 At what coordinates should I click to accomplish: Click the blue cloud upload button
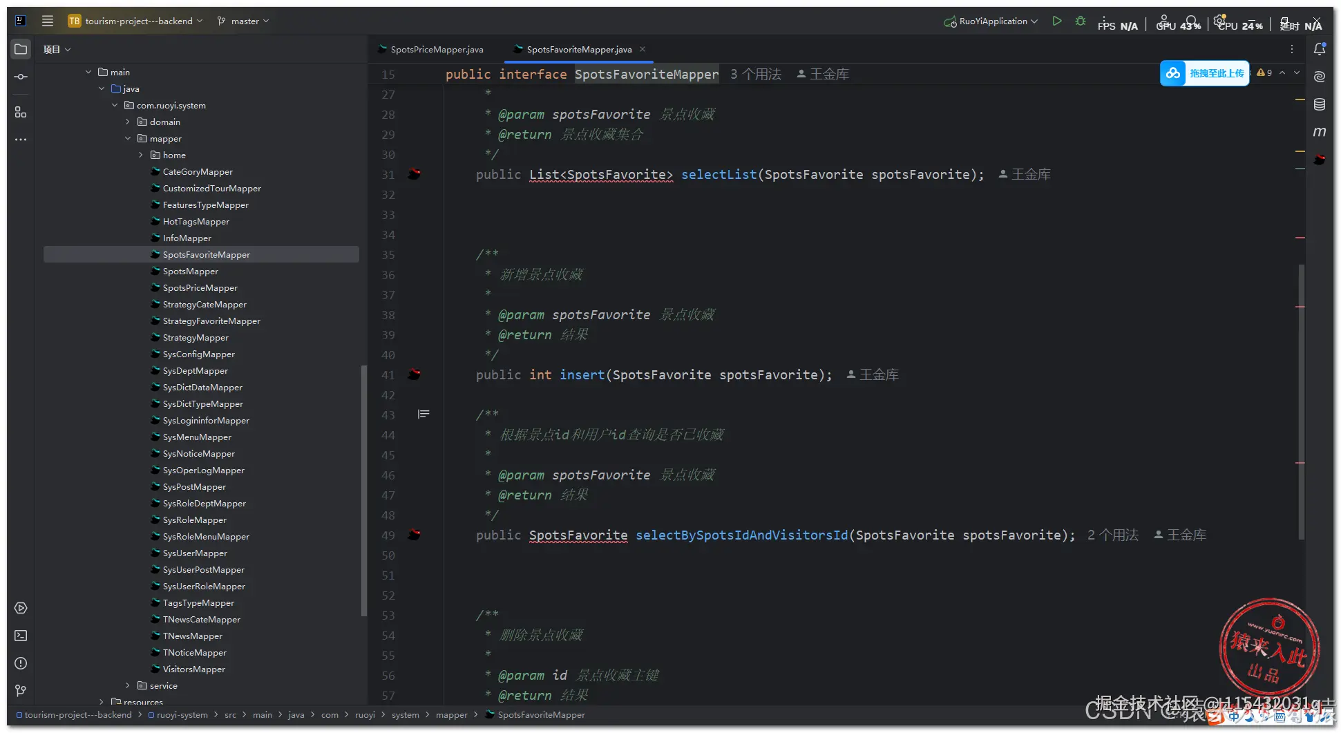tap(1204, 73)
